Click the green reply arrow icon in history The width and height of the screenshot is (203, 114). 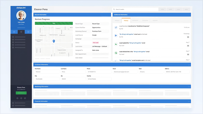[x=116, y=44]
